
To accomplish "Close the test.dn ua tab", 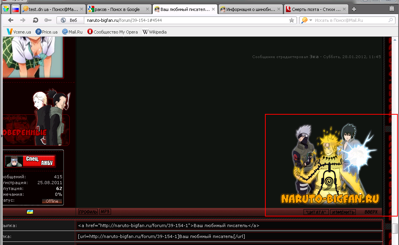I will [x=81, y=9].
